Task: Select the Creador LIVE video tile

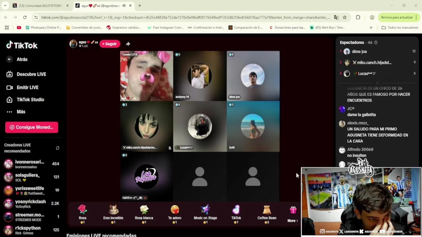Action: [146, 76]
